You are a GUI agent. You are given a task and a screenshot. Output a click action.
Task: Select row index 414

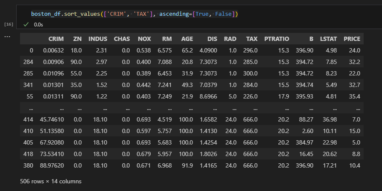(28, 119)
